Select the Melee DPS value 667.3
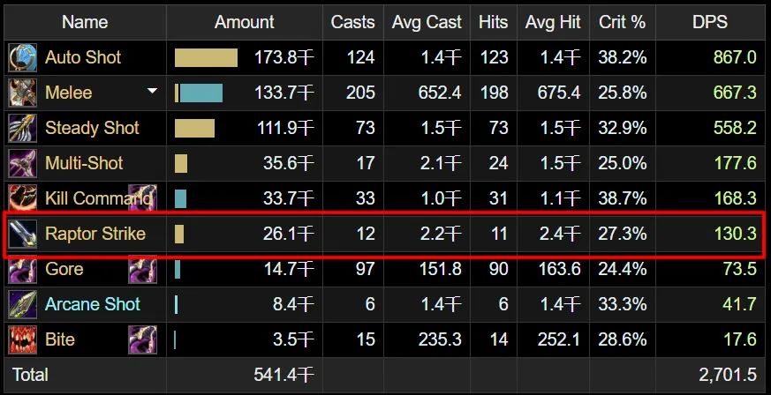Image resolution: width=771 pixels, height=395 pixels. [x=735, y=93]
